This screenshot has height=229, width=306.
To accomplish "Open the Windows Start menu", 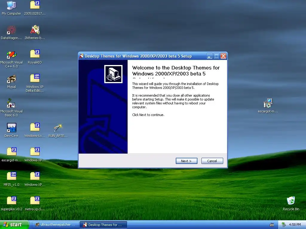I will point(14,225).
